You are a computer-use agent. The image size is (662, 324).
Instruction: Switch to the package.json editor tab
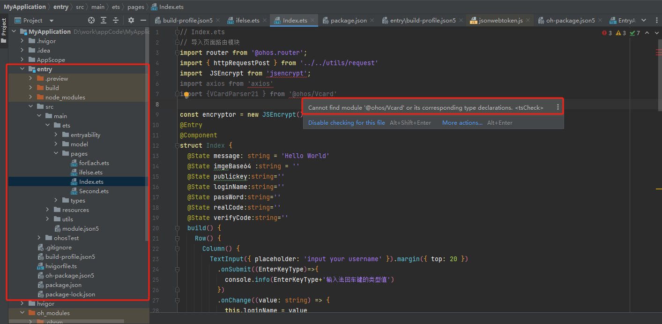[x=349, y=20]
